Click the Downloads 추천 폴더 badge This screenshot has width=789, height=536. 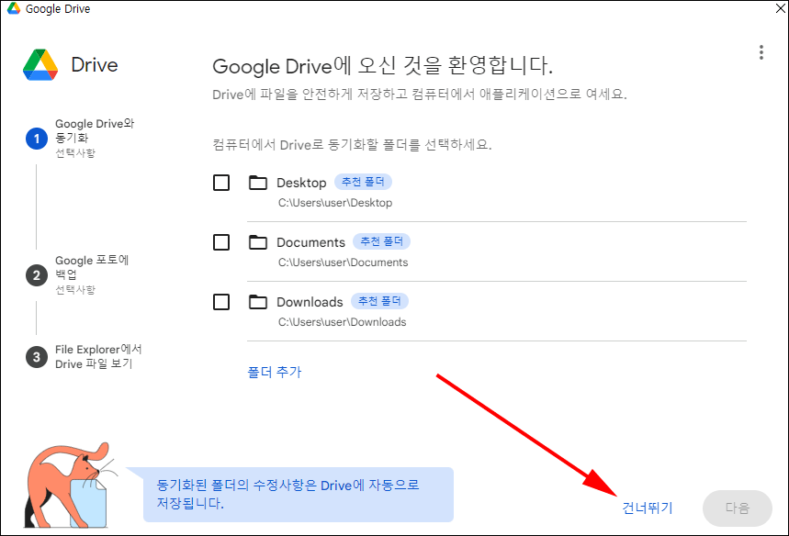tap(379, 301)
